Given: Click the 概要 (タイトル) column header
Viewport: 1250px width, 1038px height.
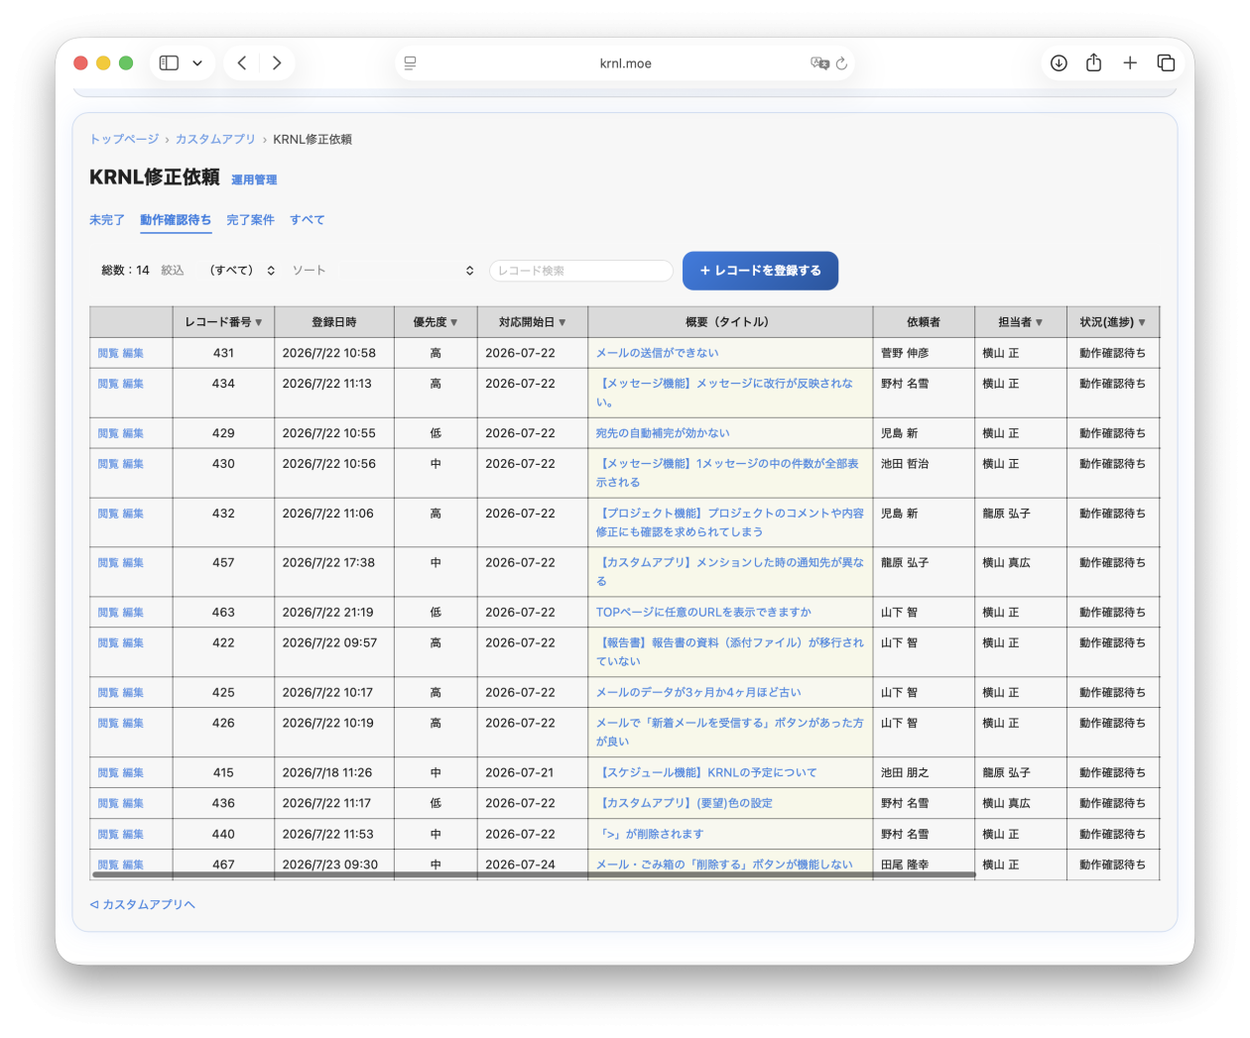Looking at the screenshot, I should tap(730, 322).
